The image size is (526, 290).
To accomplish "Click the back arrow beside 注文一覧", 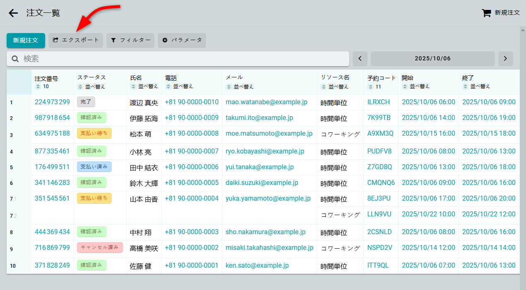I will coord(13,13).
